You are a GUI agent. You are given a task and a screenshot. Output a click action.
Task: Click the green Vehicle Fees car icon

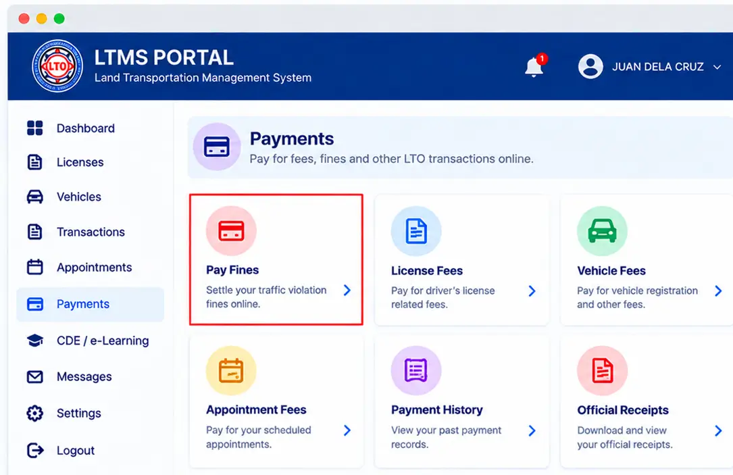pyautogui.click(x=602, y=231)
